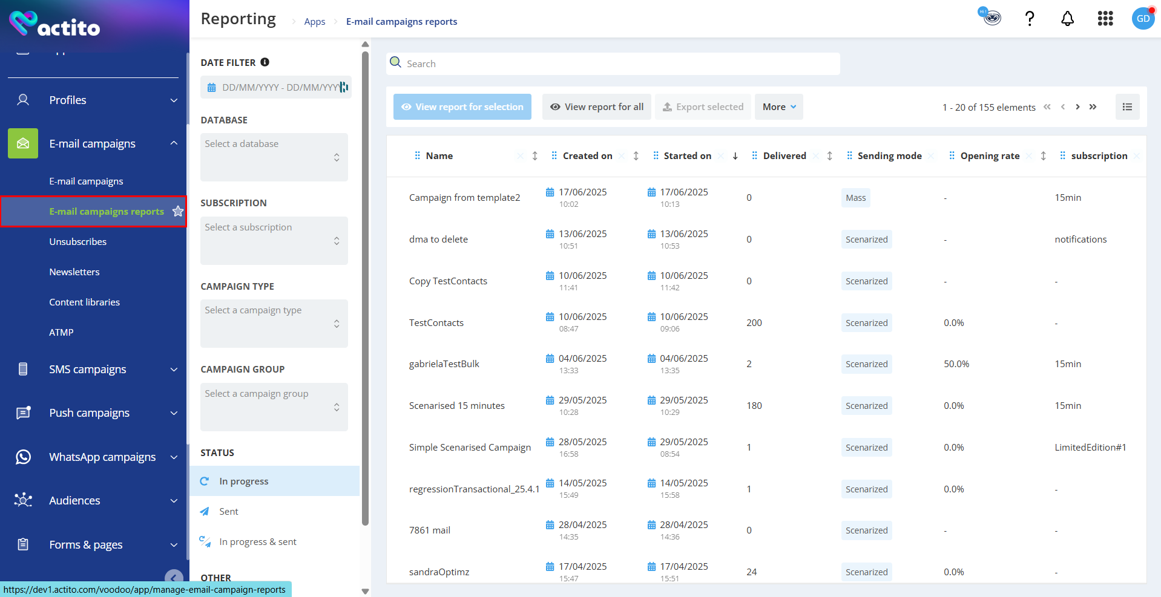The image size is (1161, 597).
Task: Click the Profiles sidebar icon
Action: tap(23, 100)
